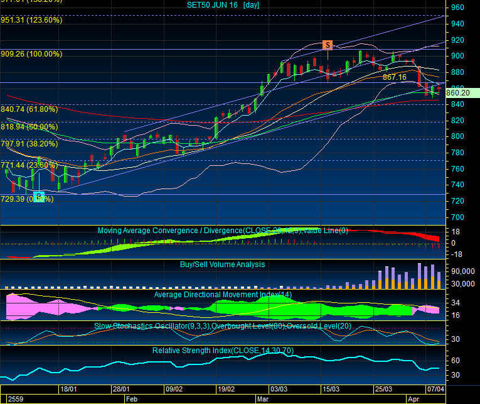Click the 860.20 current price tag
The height and width of the screenshot is (404, 480).
tap(462, 93)
